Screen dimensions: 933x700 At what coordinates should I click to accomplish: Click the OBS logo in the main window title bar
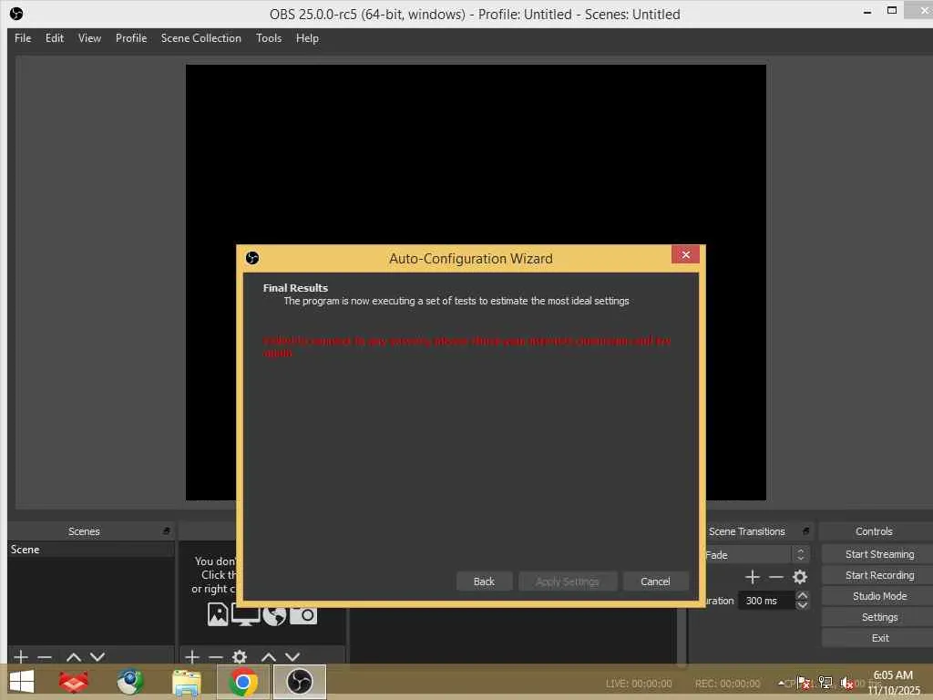pyautogui.click(x=16, y=13)
